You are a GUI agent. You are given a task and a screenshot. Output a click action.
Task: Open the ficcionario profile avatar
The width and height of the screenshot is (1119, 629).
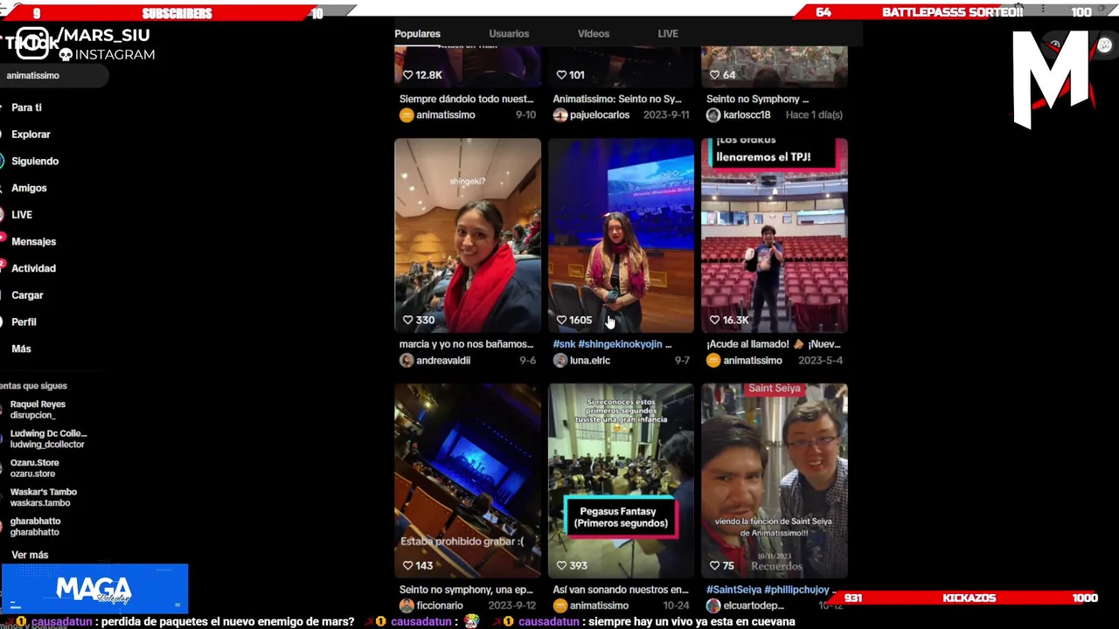tap(407, 605)
